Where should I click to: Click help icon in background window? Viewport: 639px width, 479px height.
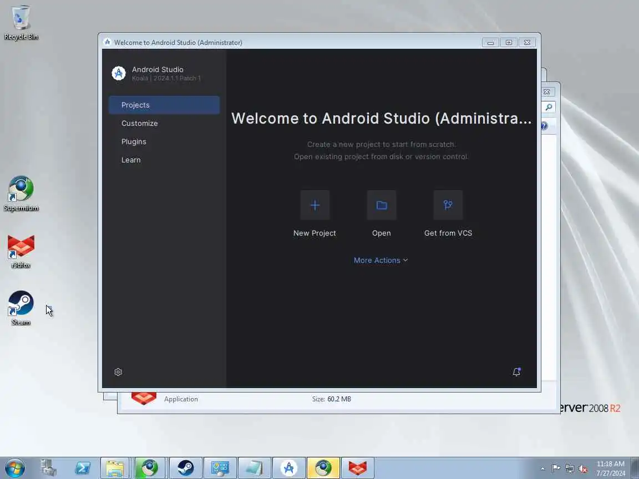pyautogui.click(x=545, y=126)
